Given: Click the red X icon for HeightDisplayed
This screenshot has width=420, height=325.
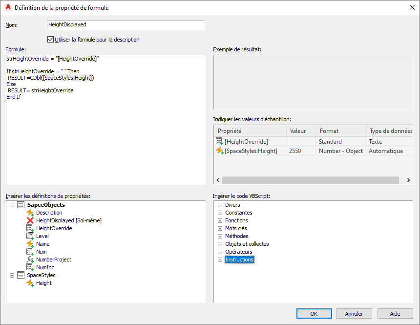Looking at the screenshot, I should tap(30, 220).
